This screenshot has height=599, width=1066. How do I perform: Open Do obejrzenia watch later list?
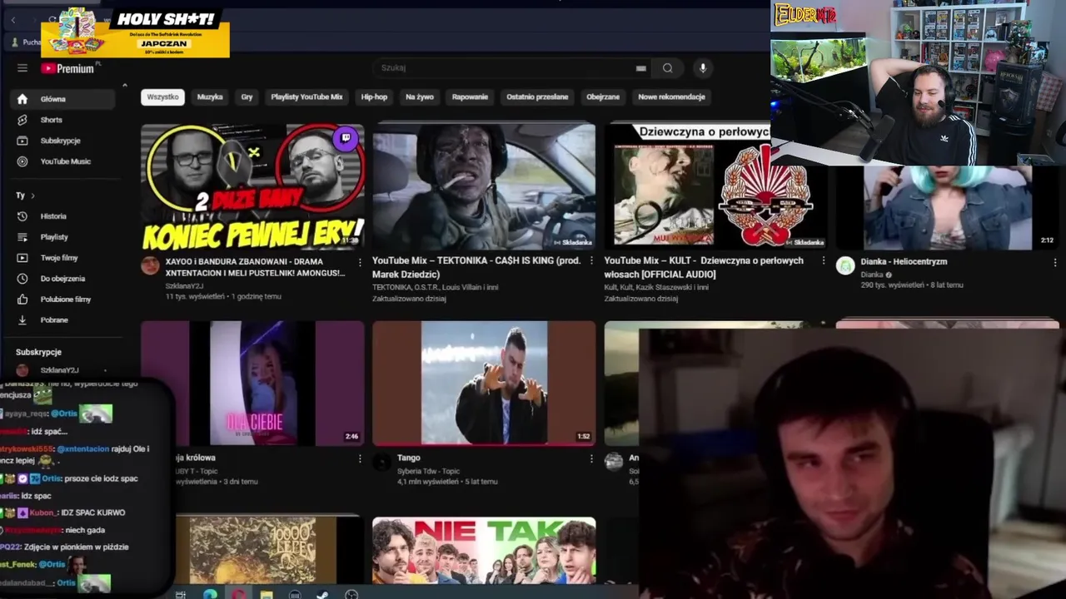[63, 279]
